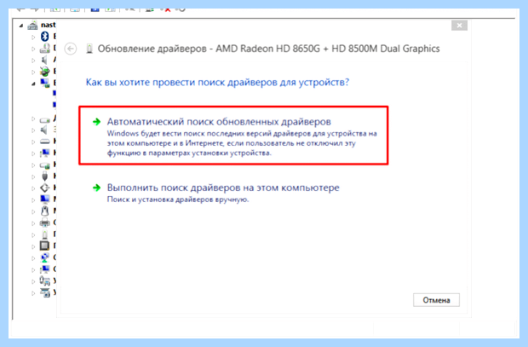The width and height of the screenshot is (528, 347).
Task: Expand the printer queue node
Action: pyautogui.click(x=33, y=223)
